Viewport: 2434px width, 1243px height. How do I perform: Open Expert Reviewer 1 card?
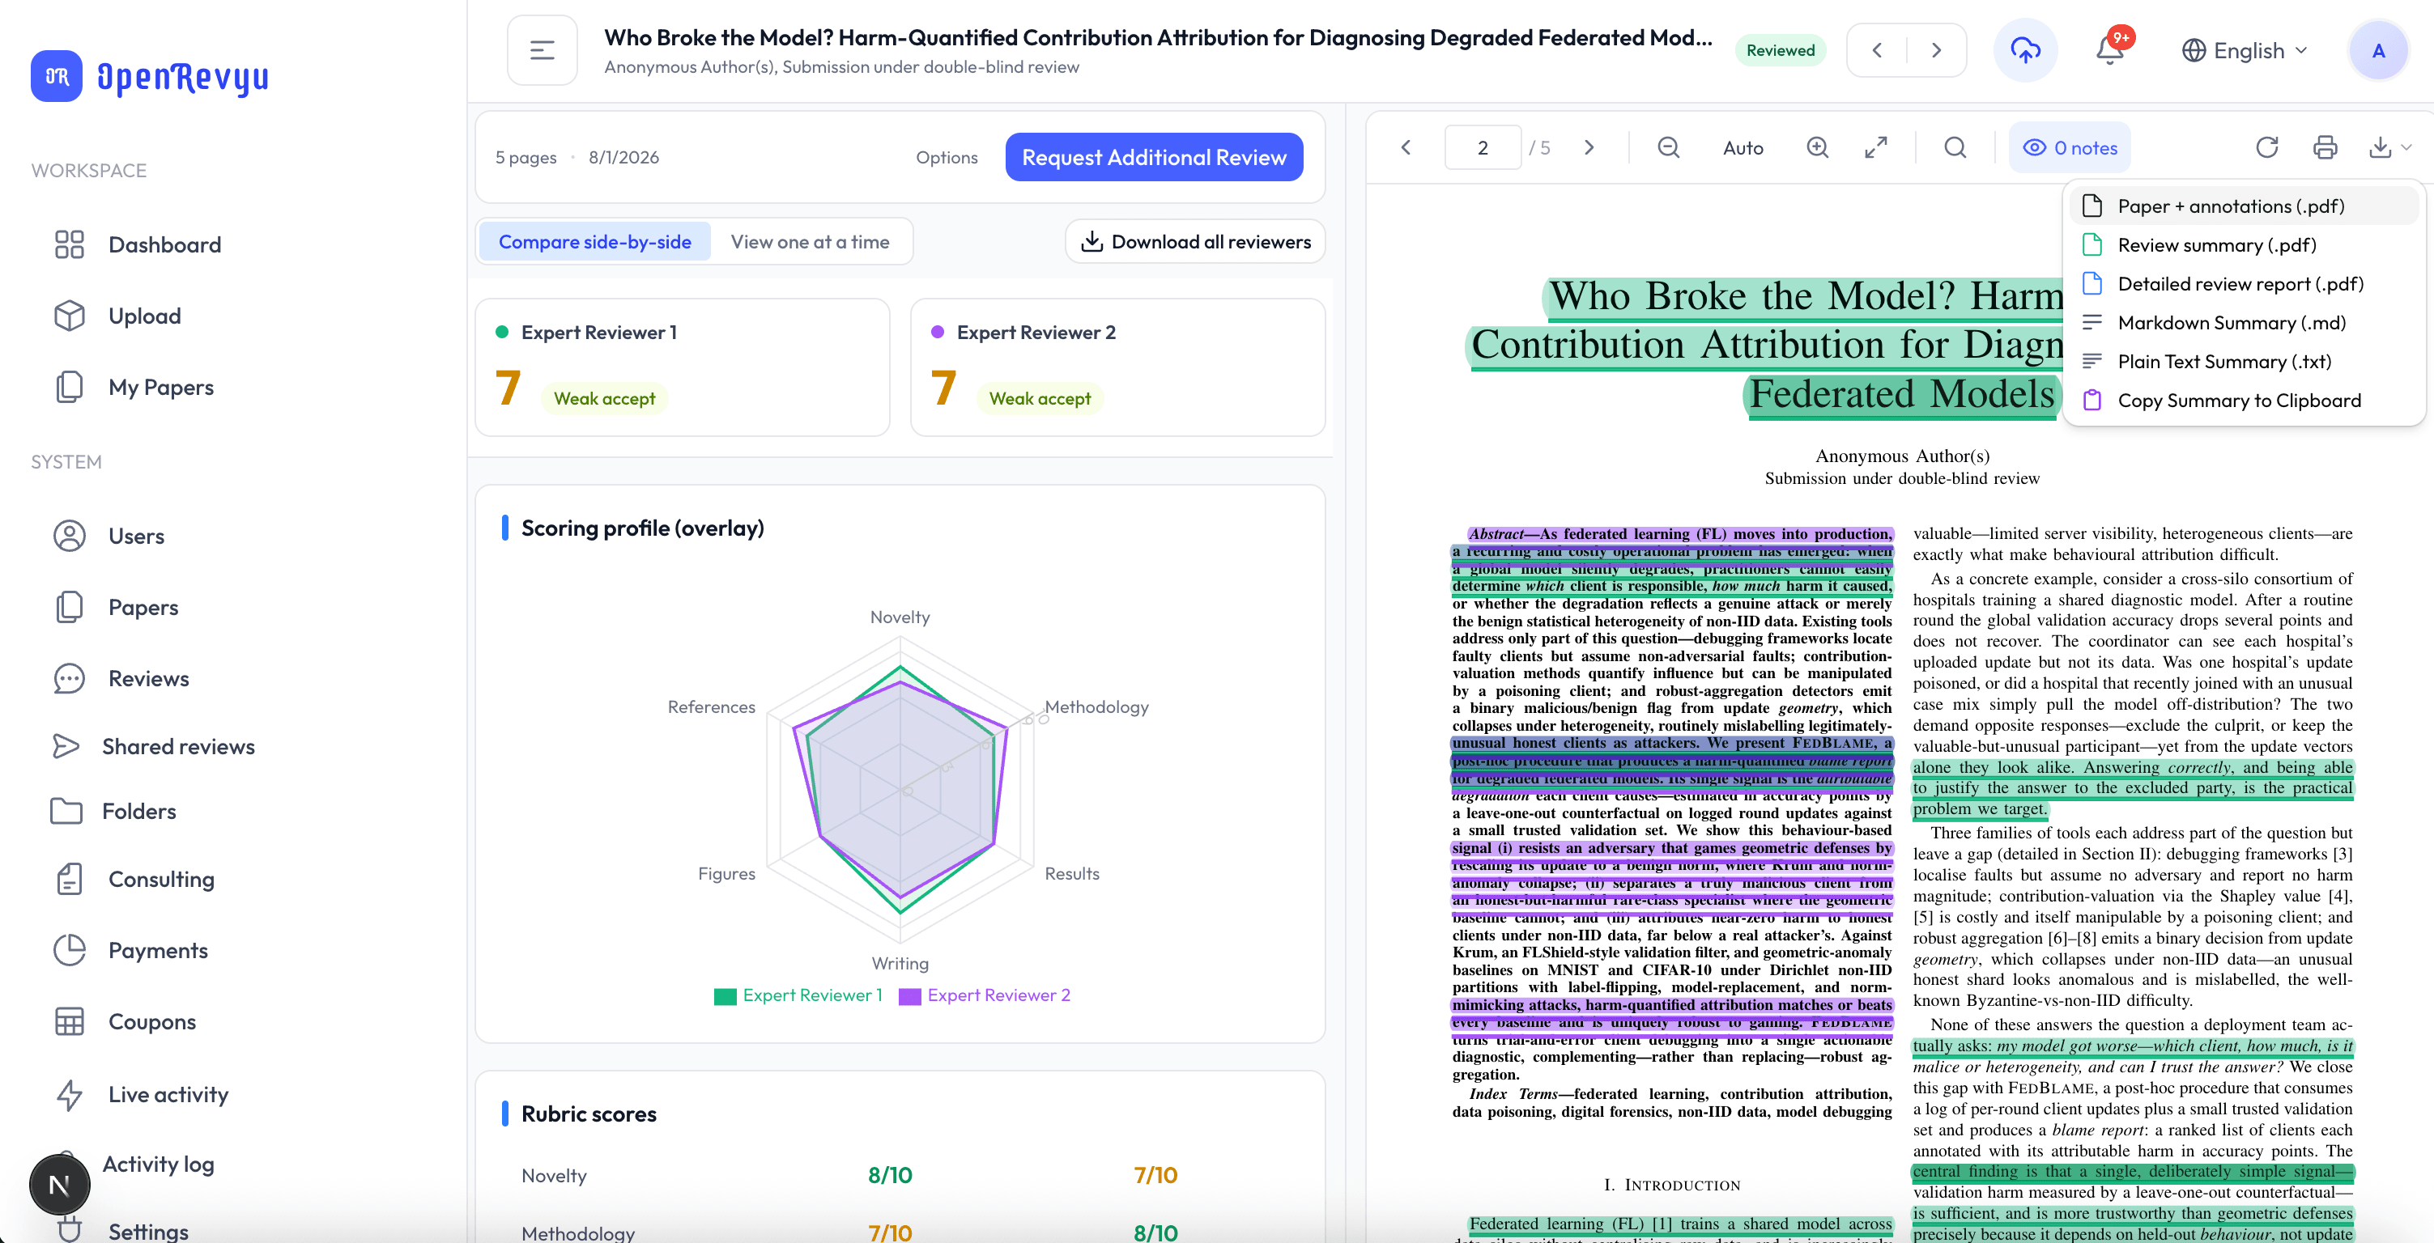(683, 367)
